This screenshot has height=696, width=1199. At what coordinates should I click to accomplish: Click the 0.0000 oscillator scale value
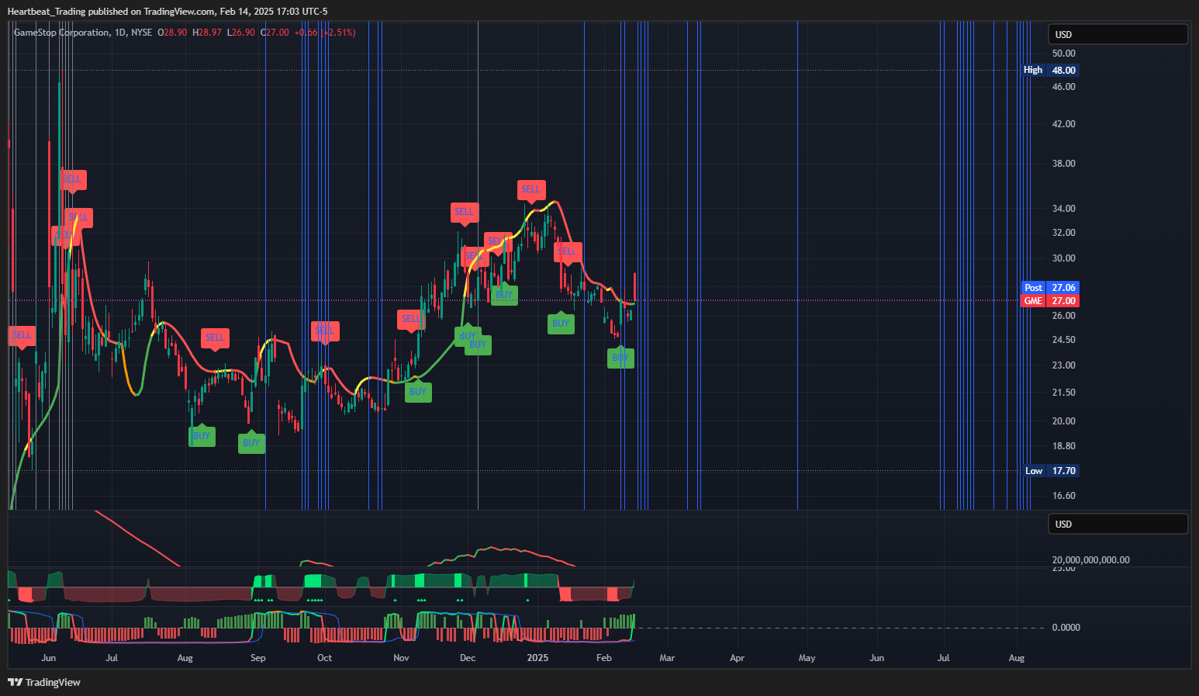[x=1066, y=628]
